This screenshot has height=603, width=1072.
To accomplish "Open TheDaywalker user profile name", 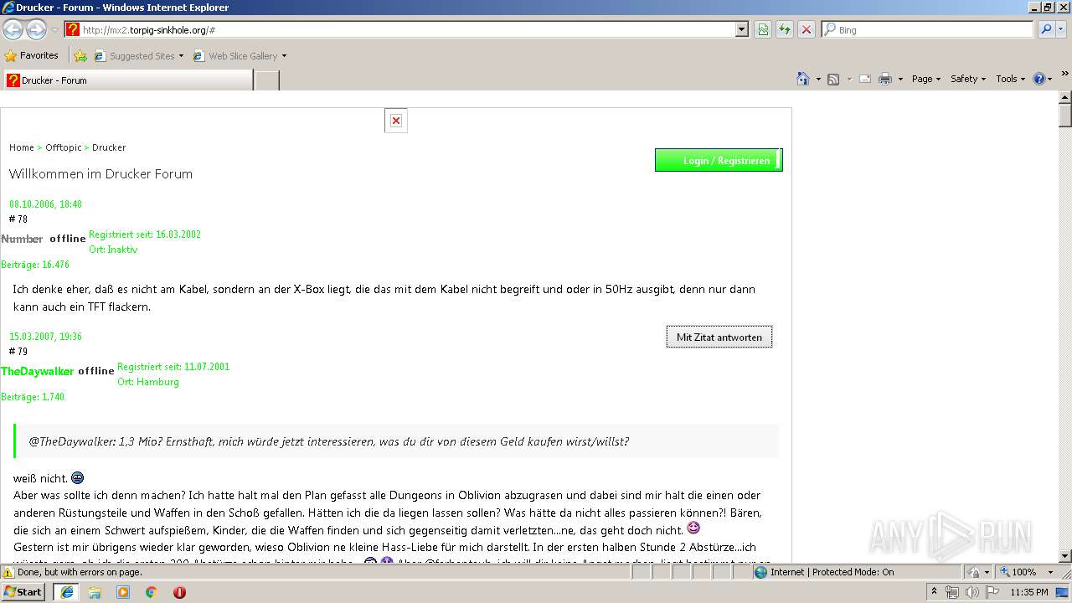I will 38,371.
